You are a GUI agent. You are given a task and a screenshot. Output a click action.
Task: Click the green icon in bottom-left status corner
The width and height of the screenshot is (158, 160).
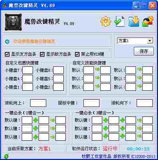coord(6,156)
